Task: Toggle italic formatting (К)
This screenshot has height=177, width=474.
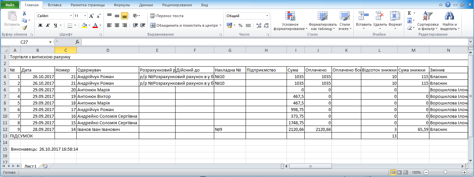Action: point(48,25)
